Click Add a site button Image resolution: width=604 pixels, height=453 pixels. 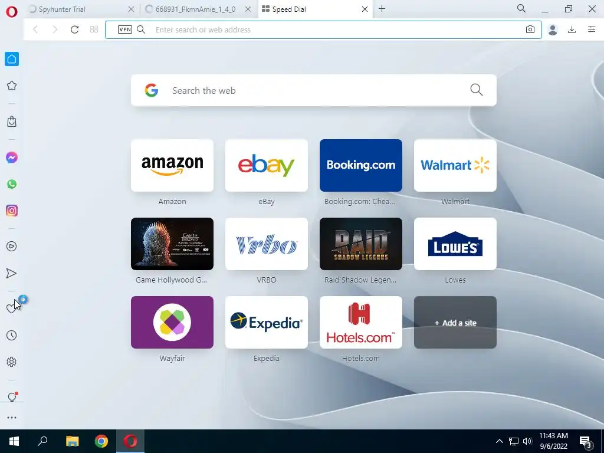click(455, 323)
